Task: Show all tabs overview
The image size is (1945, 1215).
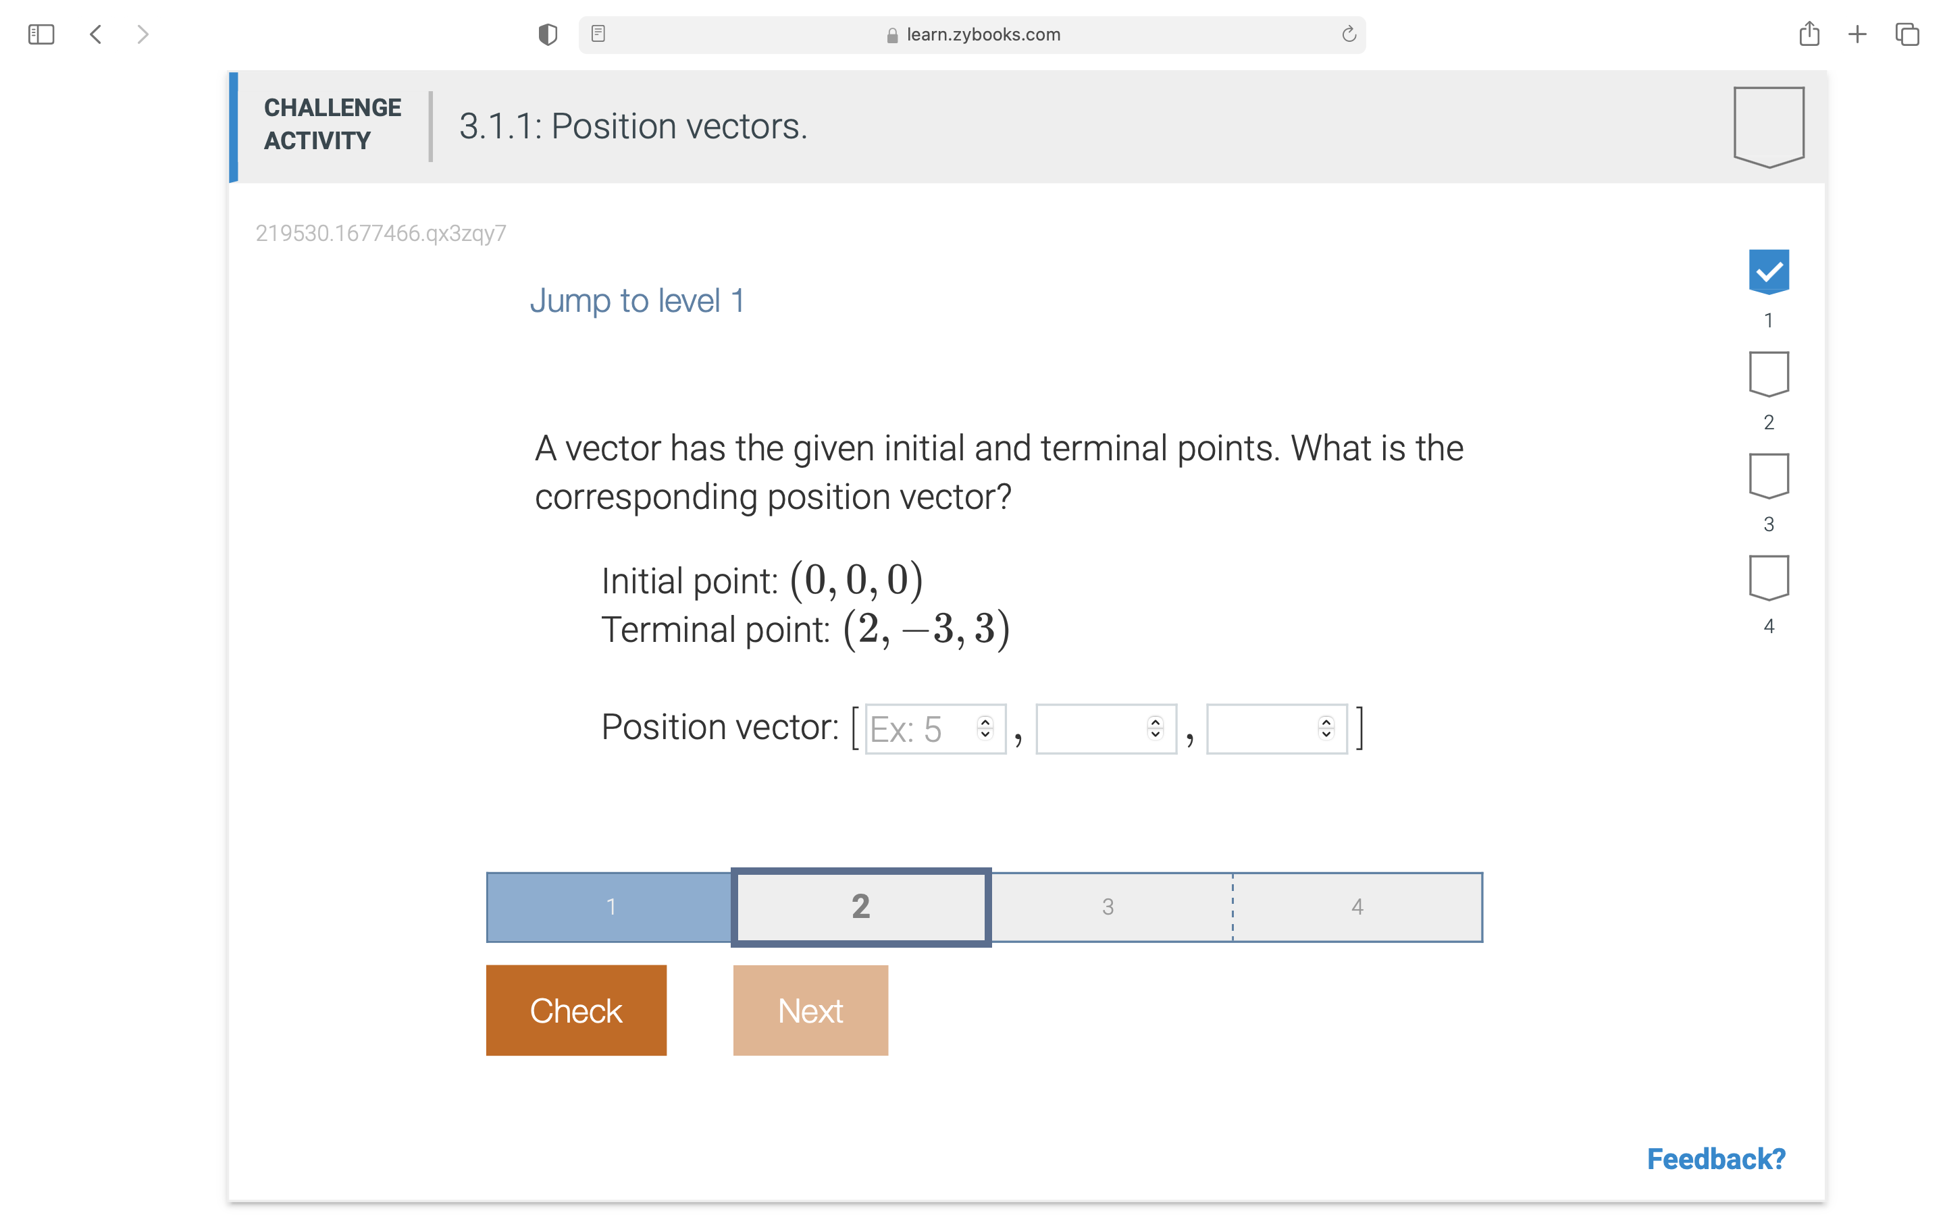Action: [1906, 34]
